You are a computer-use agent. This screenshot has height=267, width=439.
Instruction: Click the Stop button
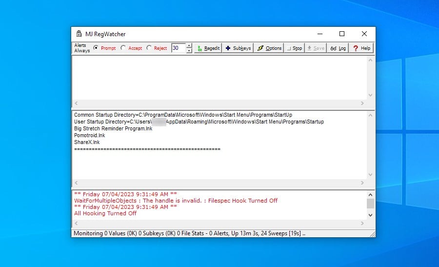(294, 48)
